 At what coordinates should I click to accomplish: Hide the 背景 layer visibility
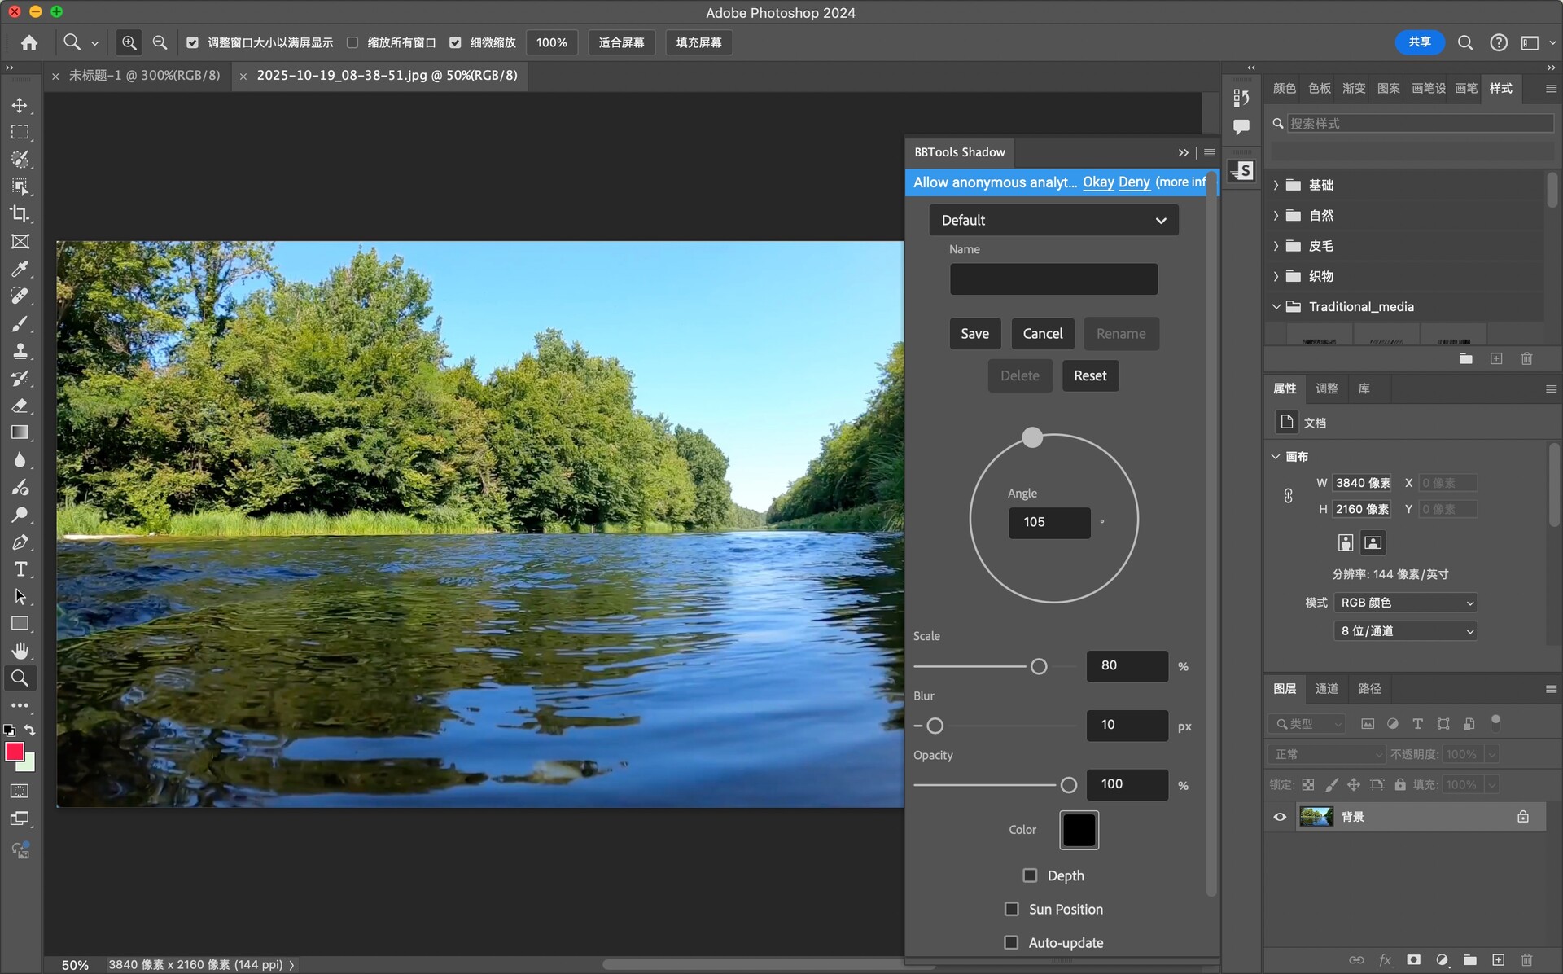(x=1280, y=817)
